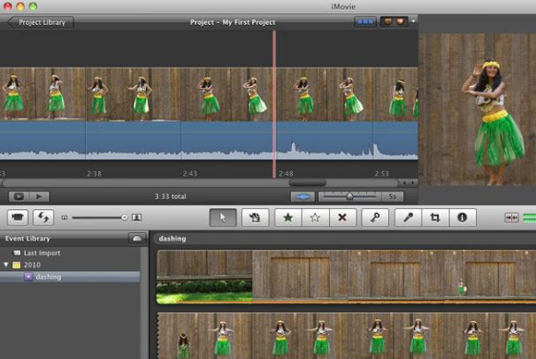Select the Crop and rotate tool
Viewport: 536px width, 359px height.
435,217
